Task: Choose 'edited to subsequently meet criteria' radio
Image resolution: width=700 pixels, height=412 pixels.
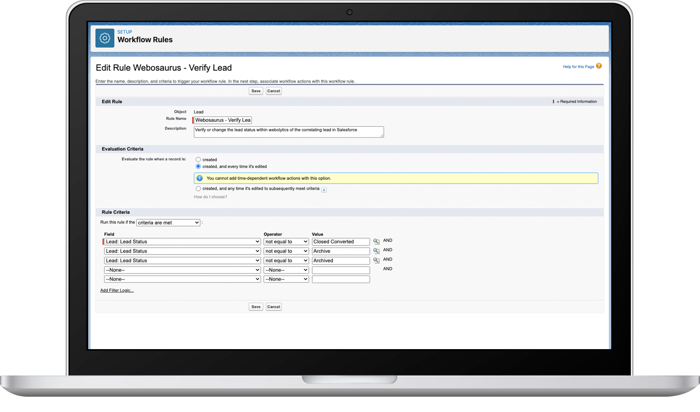Action: tap(198, 189)
